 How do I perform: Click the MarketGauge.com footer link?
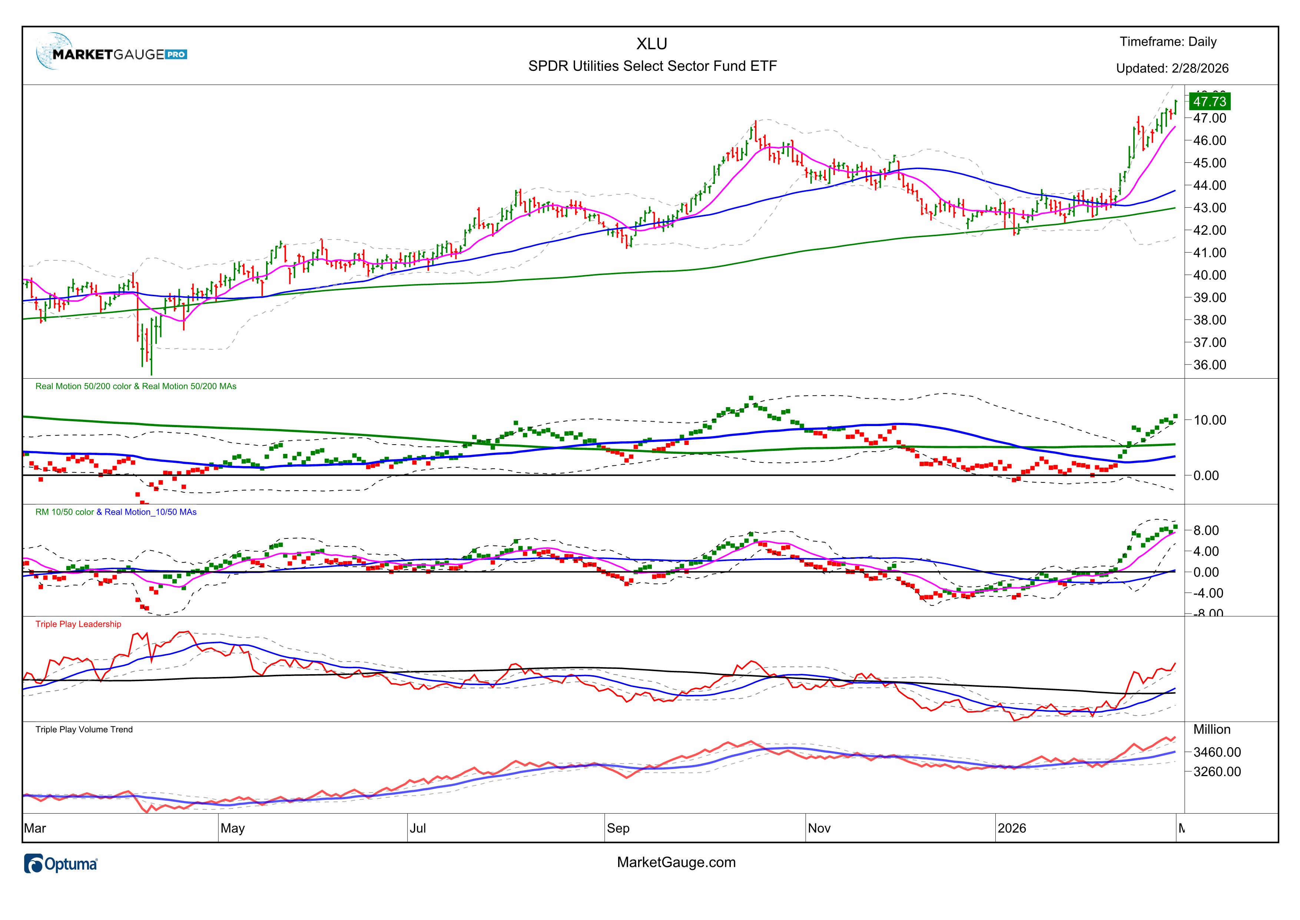click(x=676, y=862)
